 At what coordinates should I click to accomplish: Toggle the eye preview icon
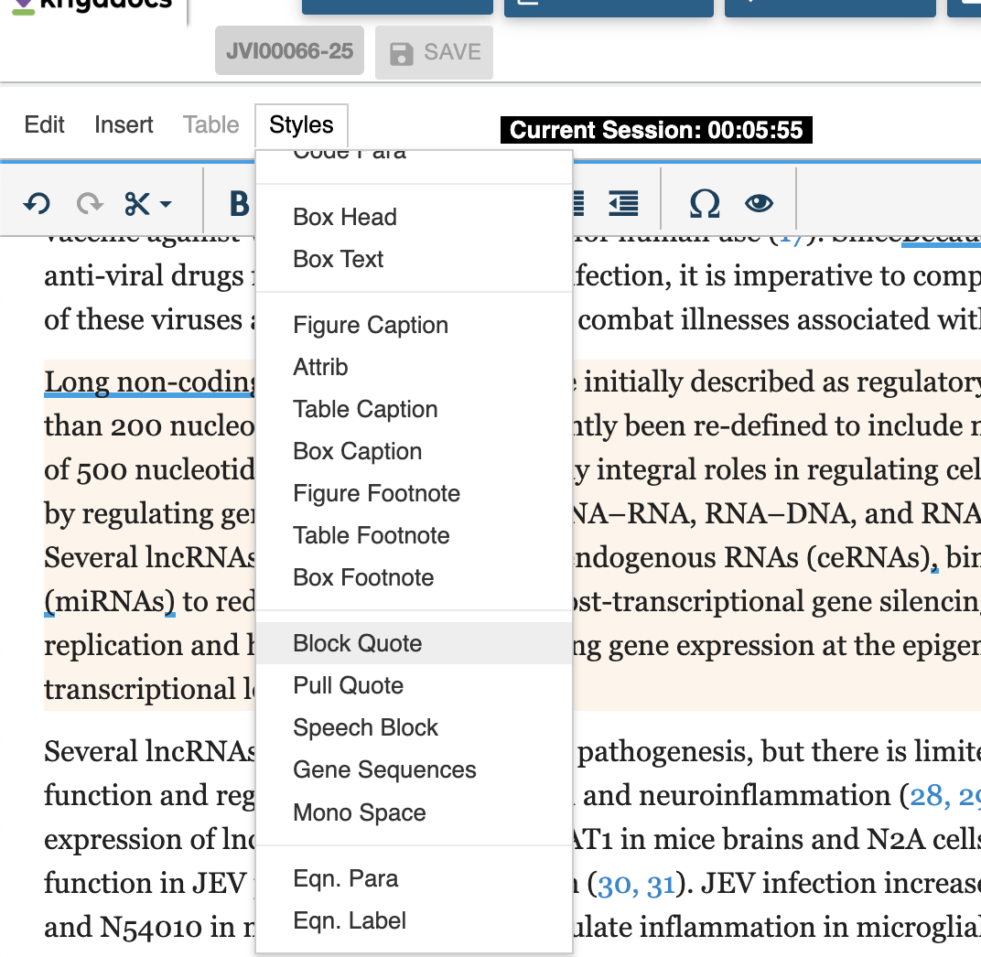(759, 203)
